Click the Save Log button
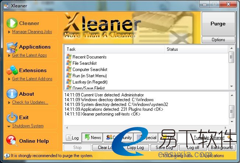 [x=164, y=148]
